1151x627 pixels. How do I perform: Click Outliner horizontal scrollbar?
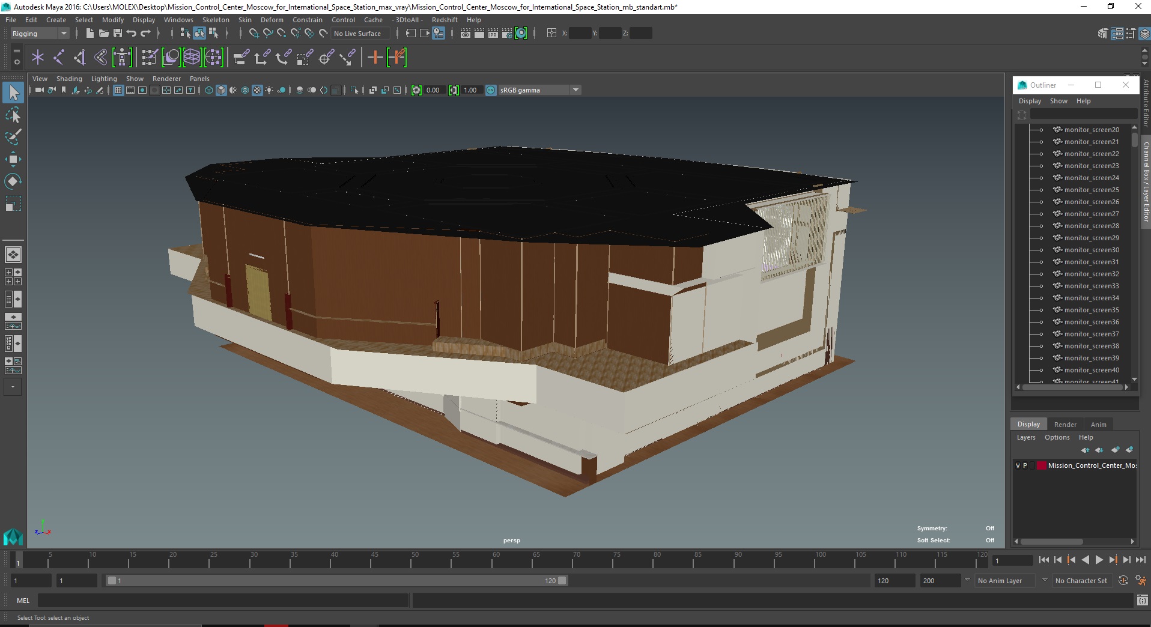coord(1072,387)
